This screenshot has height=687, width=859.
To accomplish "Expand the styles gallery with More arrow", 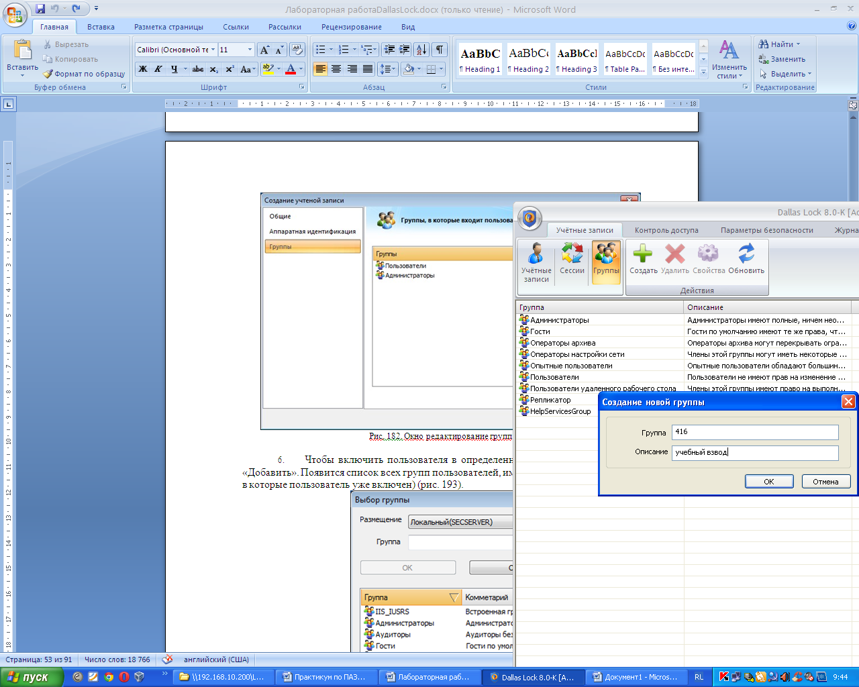I will coord(703,71).
